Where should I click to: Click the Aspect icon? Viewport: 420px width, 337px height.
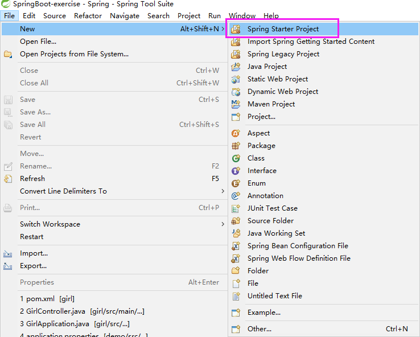pos(236,133)
